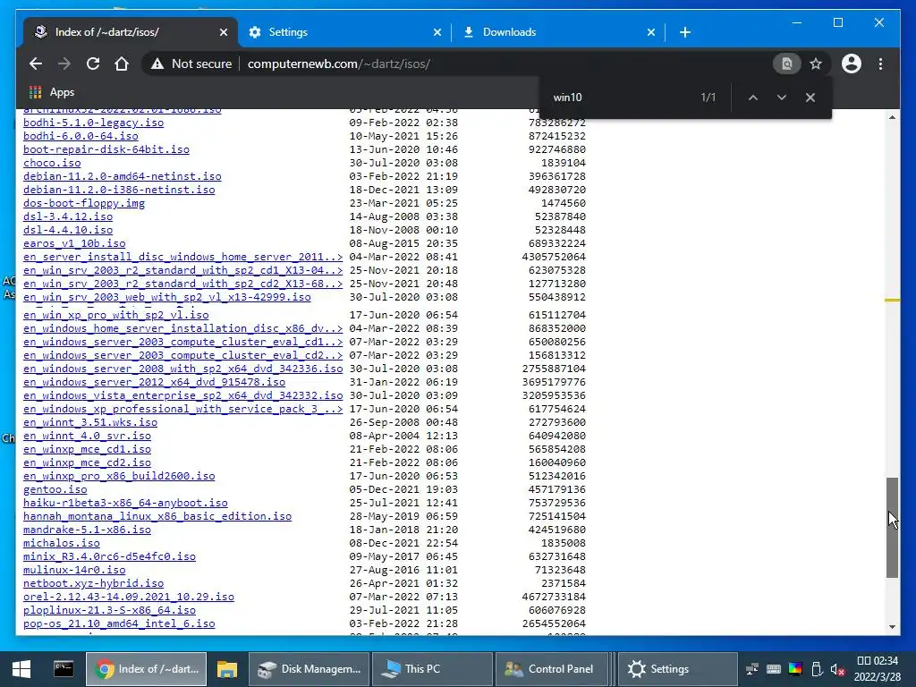Download bodhi-6.0.0-64.iso

pos(81,136)
